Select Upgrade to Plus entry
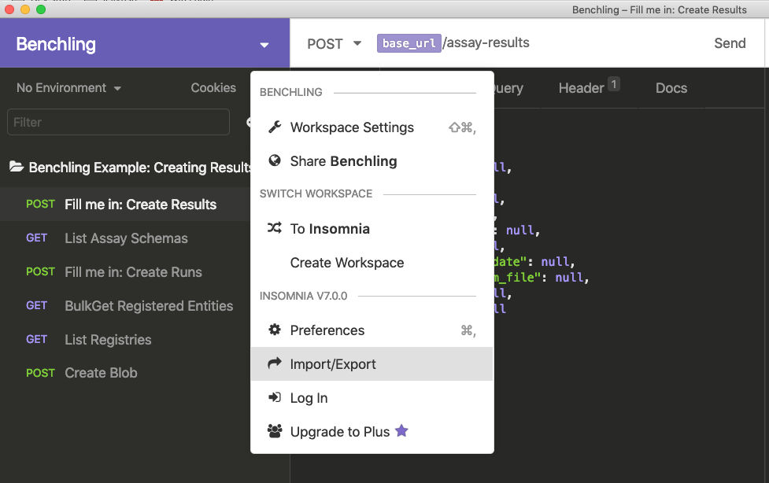769x483 pixels. click(372, 432)
